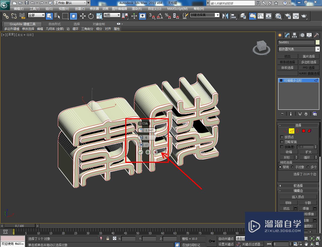Activate the Select and Rotate tool
This screenshot has height=247, width=322.
pos(91,16)
